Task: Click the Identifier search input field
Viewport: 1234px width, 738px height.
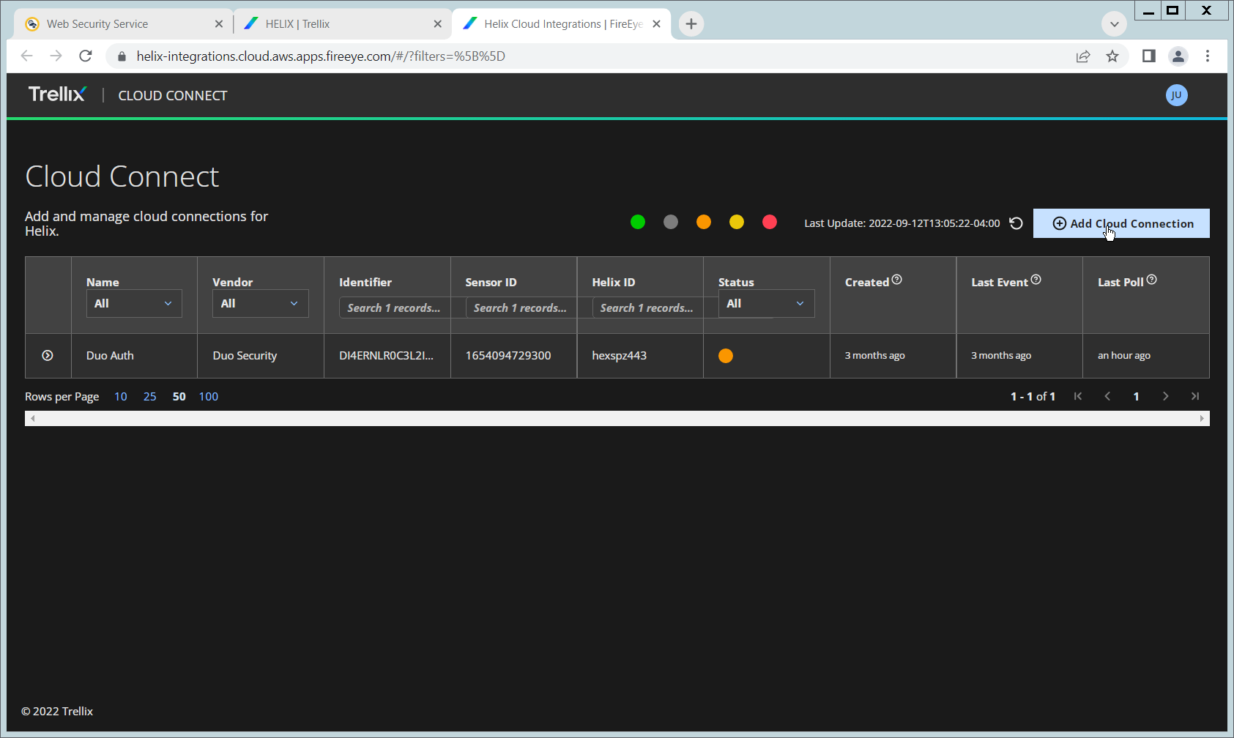Action: click(x=394, y=308)
